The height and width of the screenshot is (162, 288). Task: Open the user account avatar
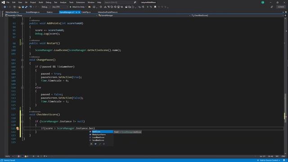(x=263, y=2)
